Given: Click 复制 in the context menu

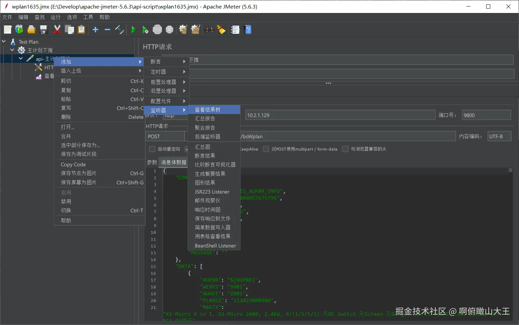Looking at the screenshot, I should click(x=99, y=90).
